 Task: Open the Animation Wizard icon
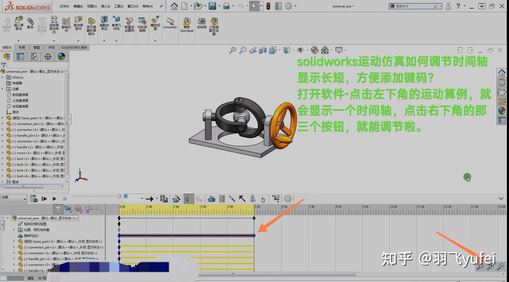[176, 199]
